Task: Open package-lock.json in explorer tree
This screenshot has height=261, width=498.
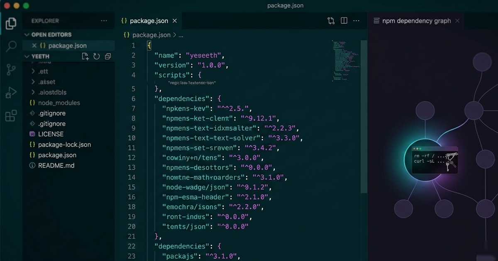Action: (64, 145)
